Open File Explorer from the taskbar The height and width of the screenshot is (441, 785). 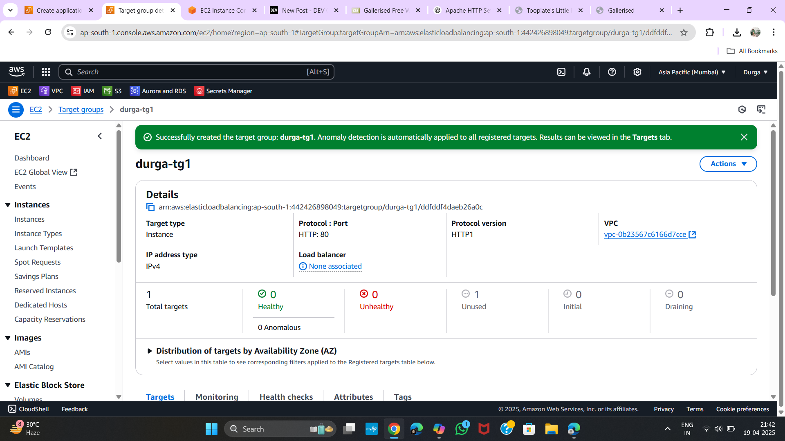(x=551, y=429)
